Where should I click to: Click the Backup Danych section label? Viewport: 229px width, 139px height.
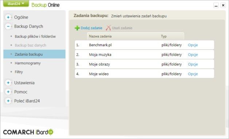28,26
